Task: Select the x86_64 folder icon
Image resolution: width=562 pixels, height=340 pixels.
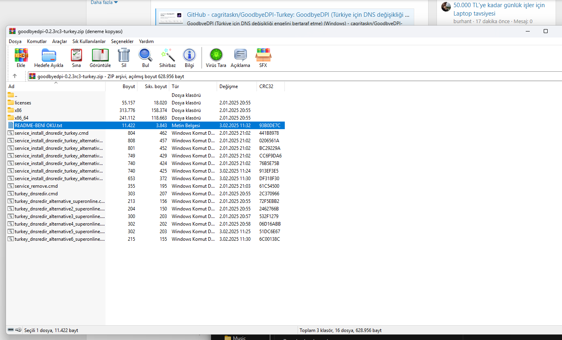Action: pyautogui.click(x=11, y=118)
